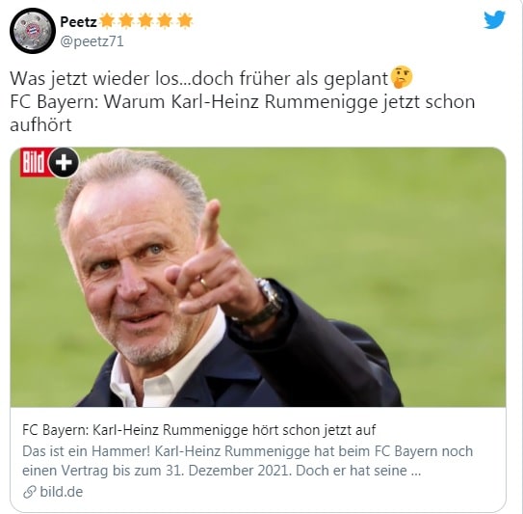The height and width of the screenshot is (514, 523).
Task: Open the bild.de source link
Action: pyautogui.click(x=62, y=492)
